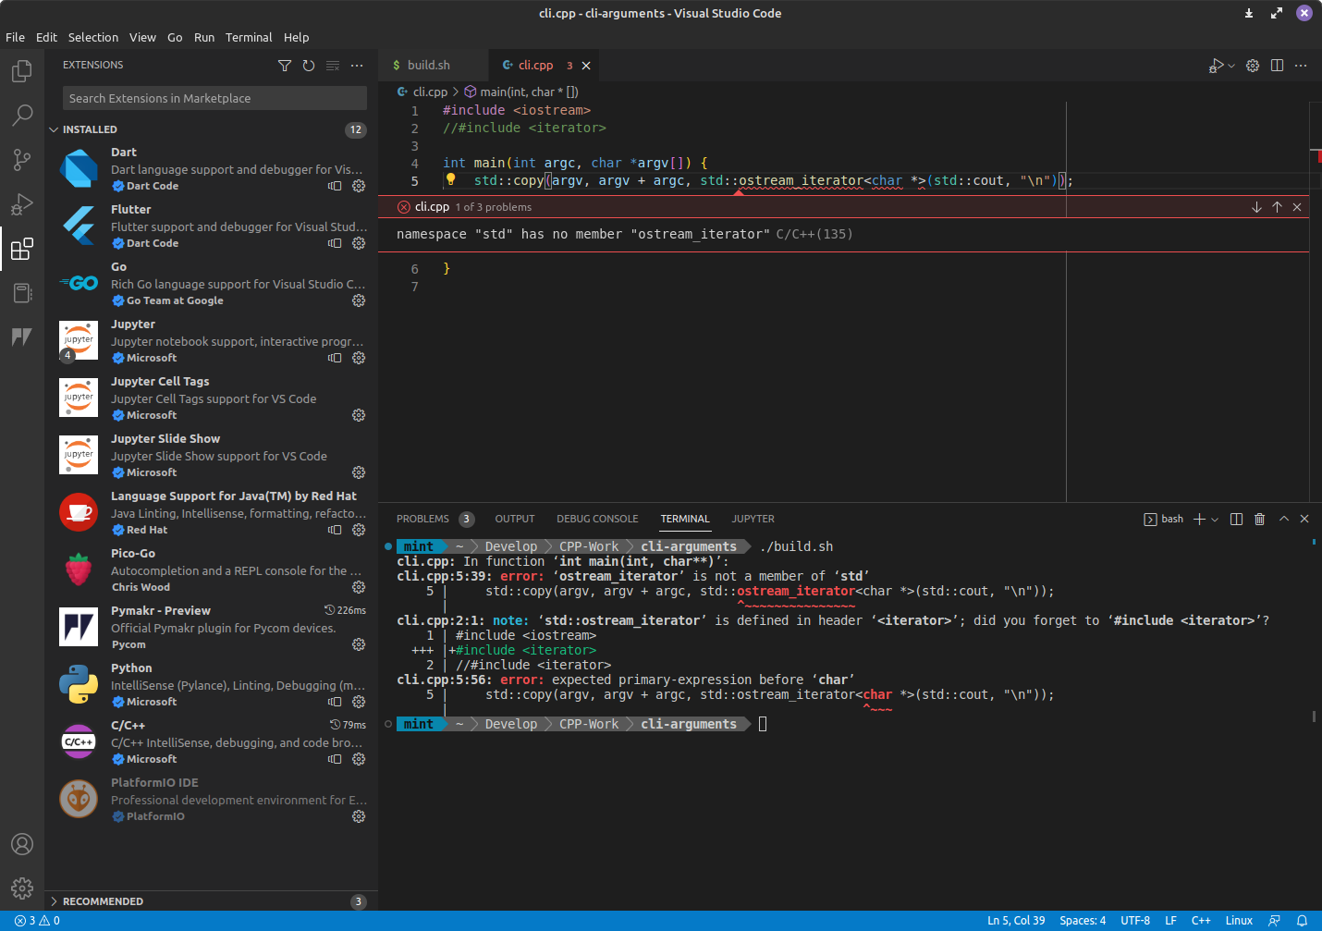The width and height of the screenshot is (1322, 931).
Task: Create a new terminal with plus
Action: coord(1199,519)
